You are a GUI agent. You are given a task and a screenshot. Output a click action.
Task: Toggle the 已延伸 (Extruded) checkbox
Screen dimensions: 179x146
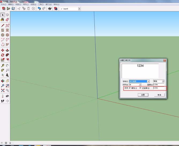(x=140, y=88)
